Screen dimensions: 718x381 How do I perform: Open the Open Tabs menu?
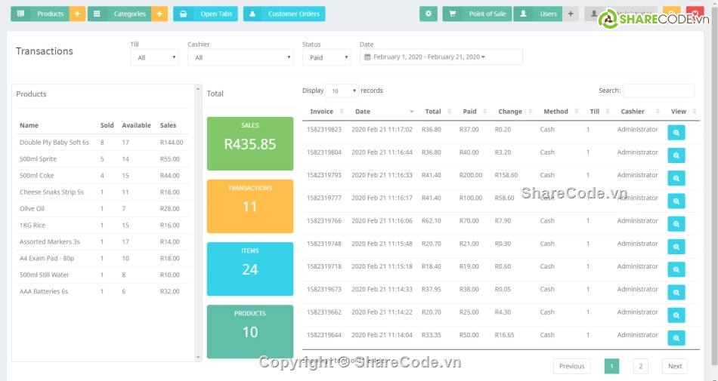(x=205, y=14)
